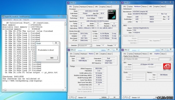Image resolution: width=175 pixels, height=100 pixels.
Task: Switch to Caches tab in CPU window
Action: 76,7
